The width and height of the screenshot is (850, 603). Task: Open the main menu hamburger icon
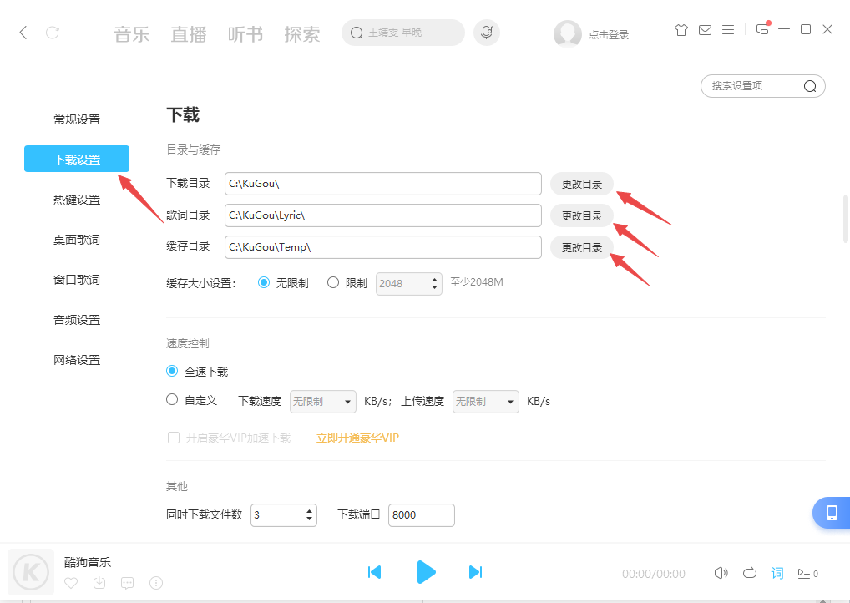pos(728,29)
